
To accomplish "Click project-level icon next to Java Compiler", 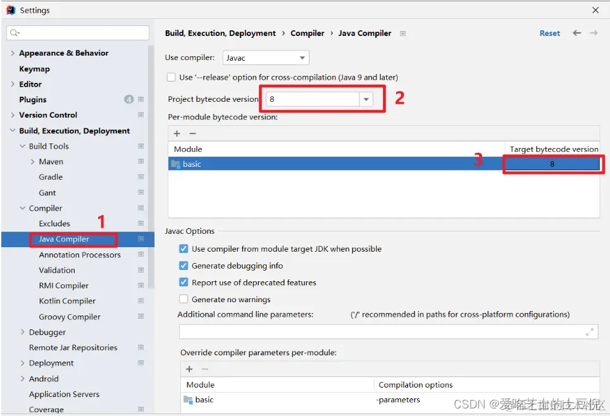I will tap(141, 239).
